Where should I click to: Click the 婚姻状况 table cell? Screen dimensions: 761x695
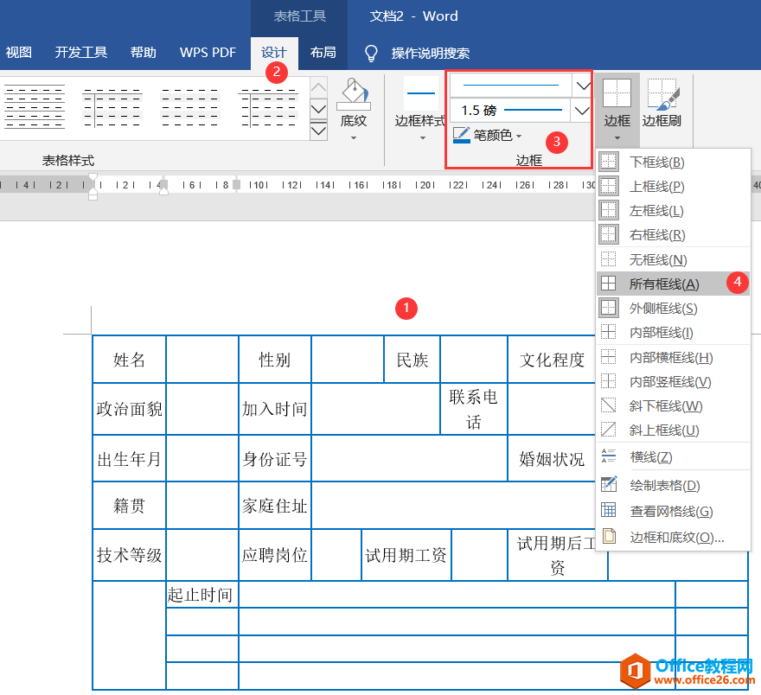click(552, 458)
